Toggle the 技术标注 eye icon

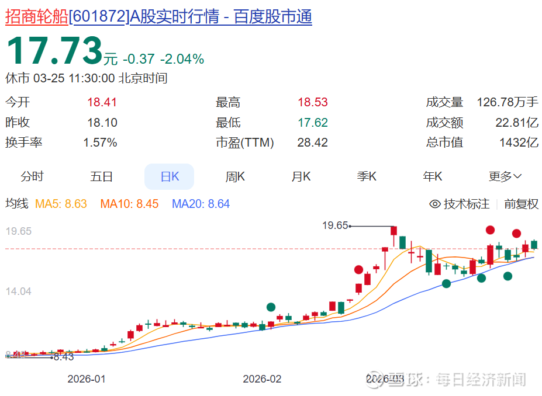435,204
